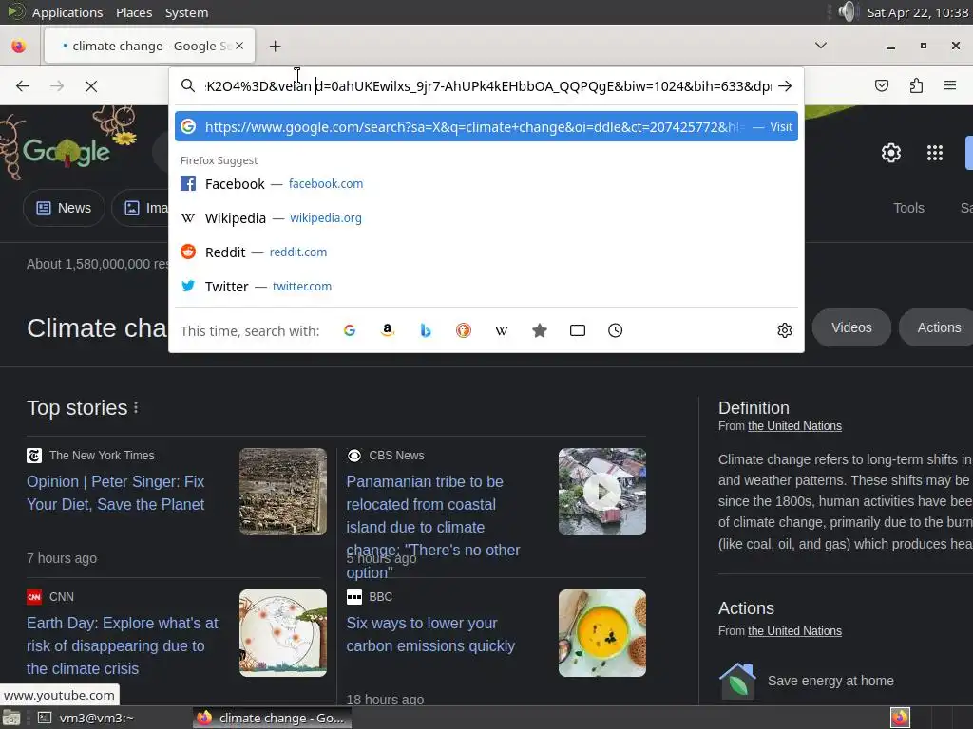Open the date and time clock
This screenshot has width=973, height=729.
918,12
